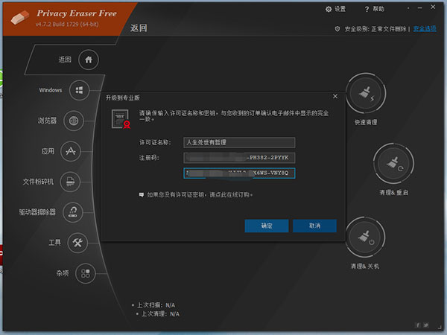
Task: Close the 升级到专业版 dialog
Action: (x=335, y=97)
